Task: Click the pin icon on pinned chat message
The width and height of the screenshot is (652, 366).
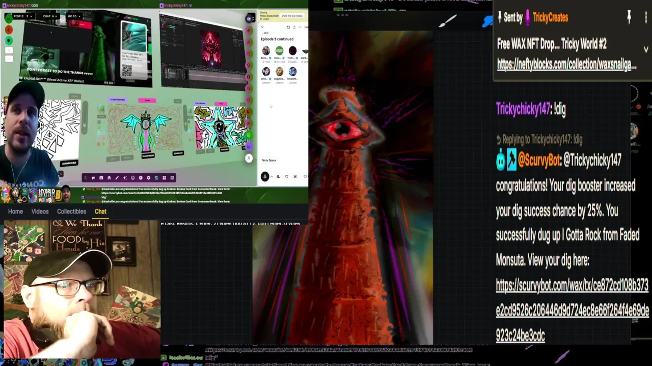Action: [x=629, y=17]
